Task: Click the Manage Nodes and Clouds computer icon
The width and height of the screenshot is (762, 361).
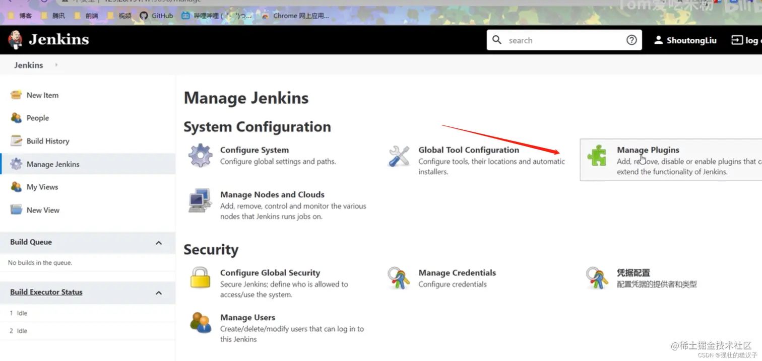Action: [200, 200]
